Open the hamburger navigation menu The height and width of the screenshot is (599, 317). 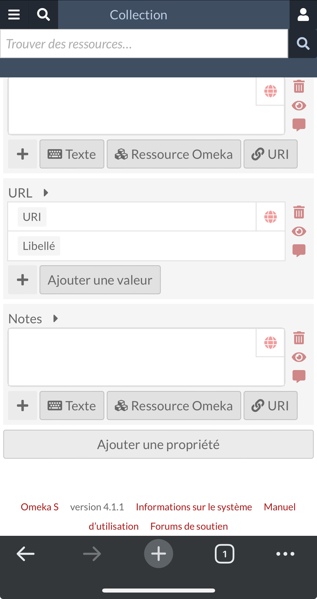14,15
